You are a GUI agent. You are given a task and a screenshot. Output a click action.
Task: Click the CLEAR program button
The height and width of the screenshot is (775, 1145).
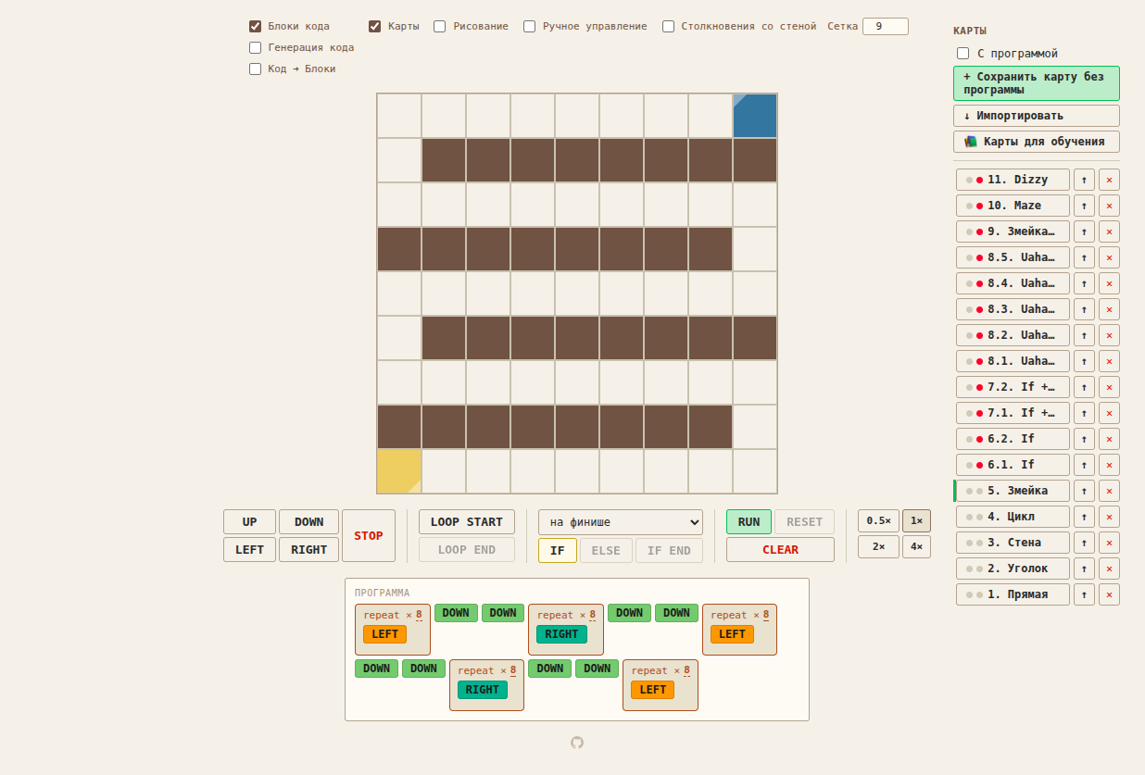[x=780, y=550]
